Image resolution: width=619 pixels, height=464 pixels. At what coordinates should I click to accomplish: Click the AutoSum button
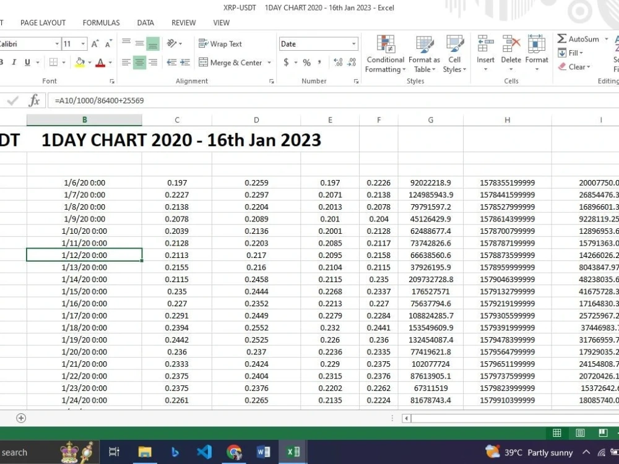point(578,38)
